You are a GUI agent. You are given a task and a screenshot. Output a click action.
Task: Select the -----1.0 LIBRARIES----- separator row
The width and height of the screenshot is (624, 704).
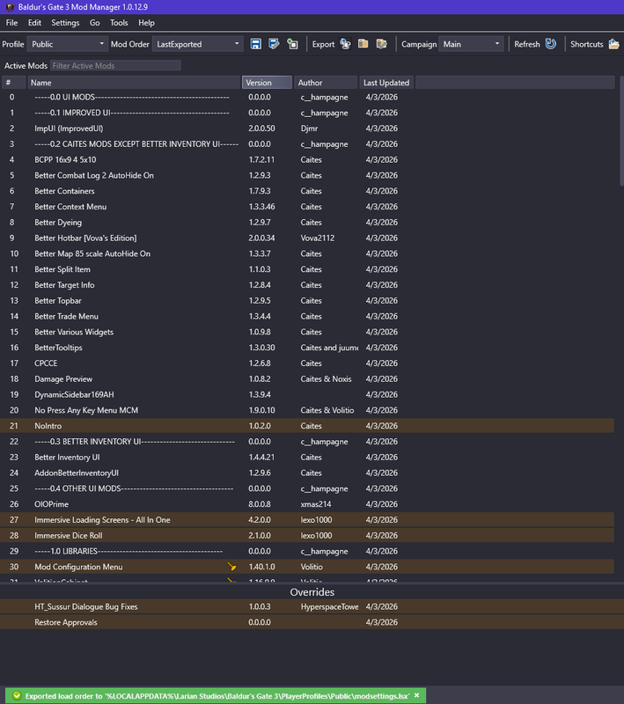pos(307,551)
